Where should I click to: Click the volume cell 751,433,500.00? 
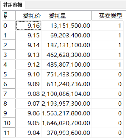point(66,74)
